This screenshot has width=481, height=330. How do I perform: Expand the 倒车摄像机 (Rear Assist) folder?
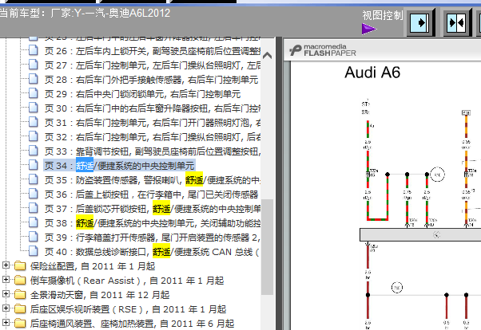6,280
